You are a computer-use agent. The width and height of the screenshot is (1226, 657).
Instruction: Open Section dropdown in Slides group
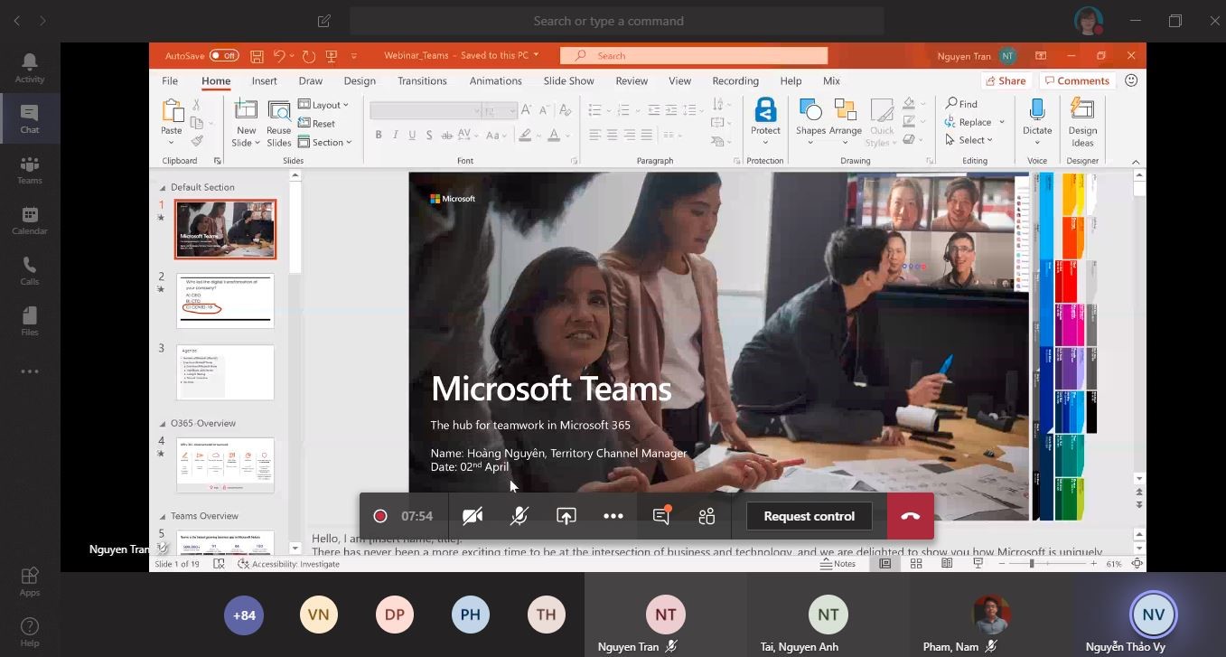(325, 142)
